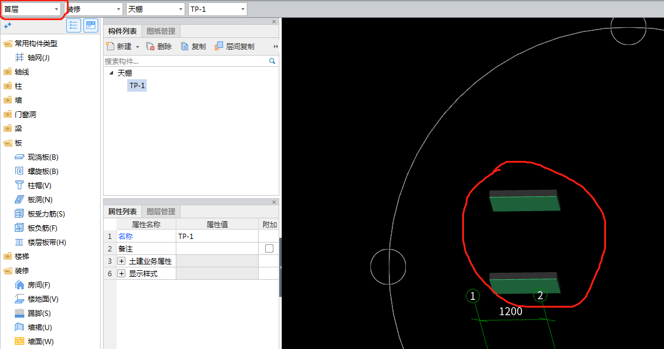Toggle the 备注 附加 checkbox

[x=269, y=249]
